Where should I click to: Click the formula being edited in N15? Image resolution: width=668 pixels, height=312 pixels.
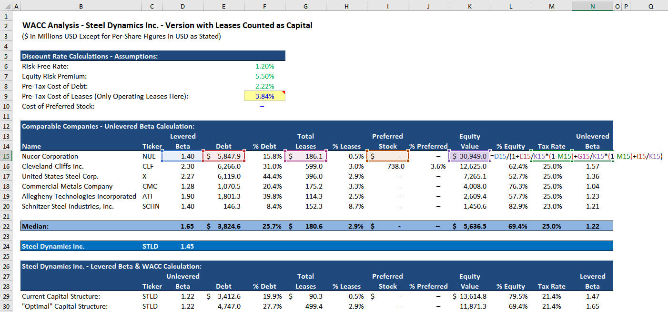coord(577,156)
